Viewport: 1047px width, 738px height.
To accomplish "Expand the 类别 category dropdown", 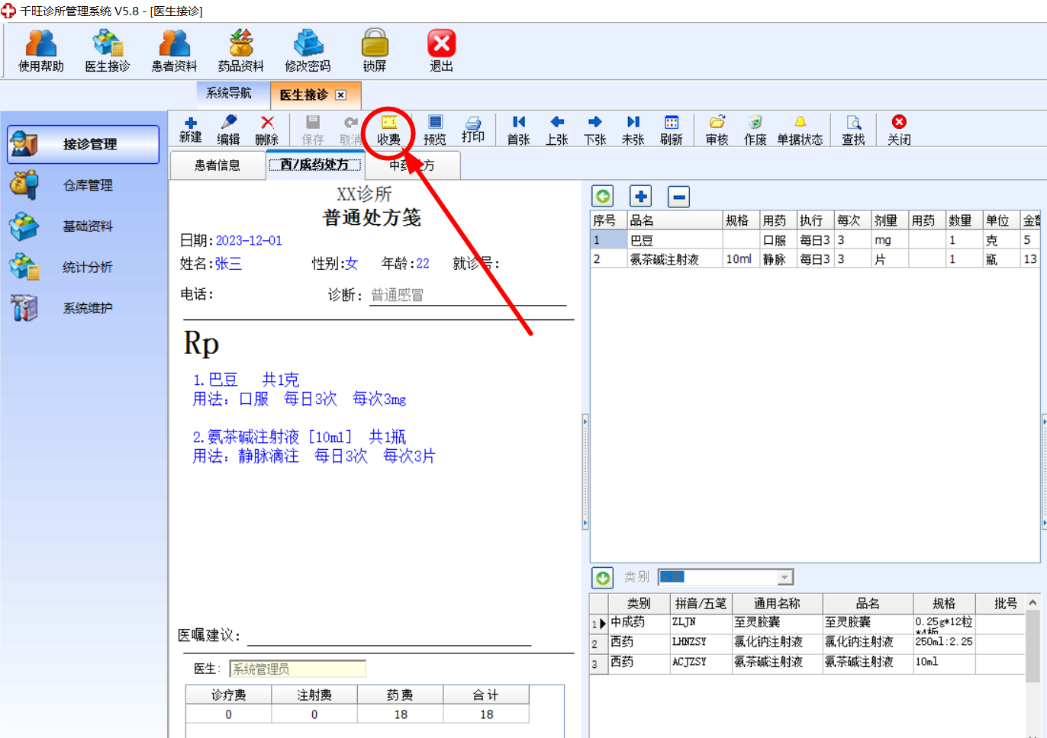I will 785,577.
